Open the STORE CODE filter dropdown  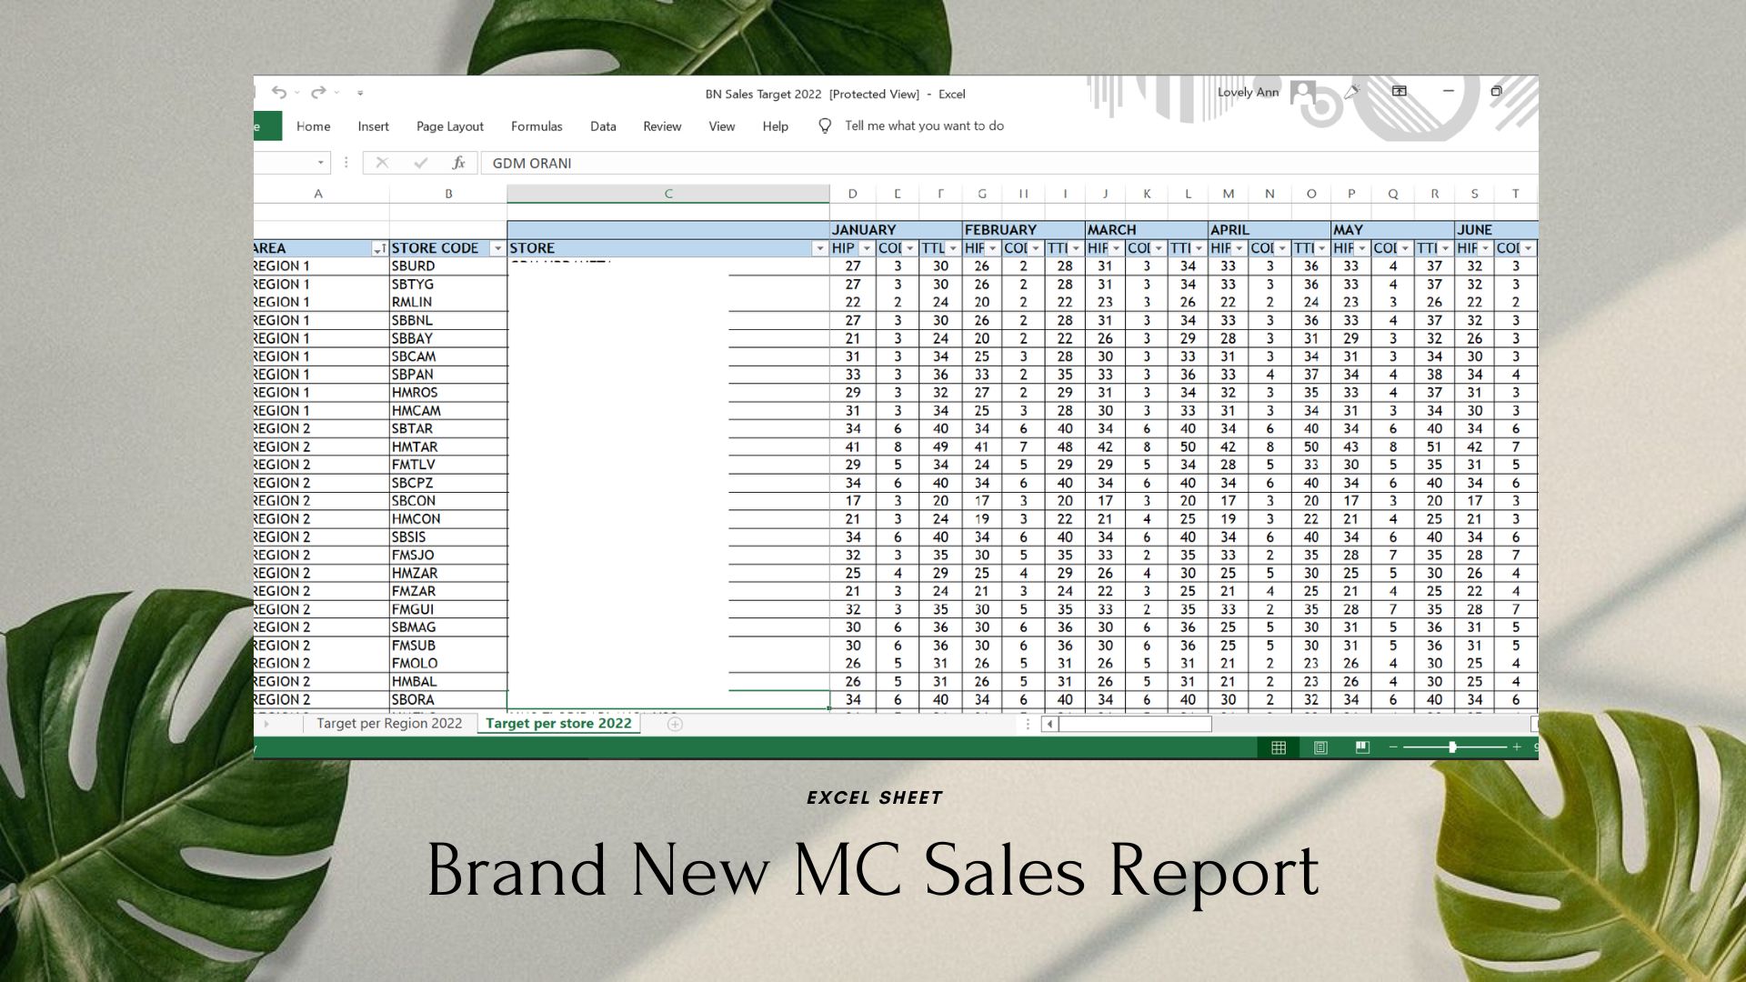click(x=497, y=248)
